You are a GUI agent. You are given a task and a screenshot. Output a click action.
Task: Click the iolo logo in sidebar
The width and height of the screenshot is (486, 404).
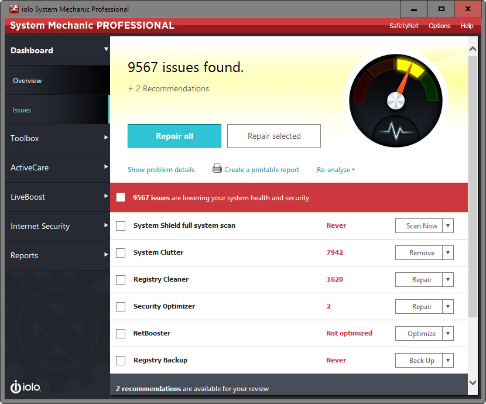pyautogui.click(x=25, y=386)
